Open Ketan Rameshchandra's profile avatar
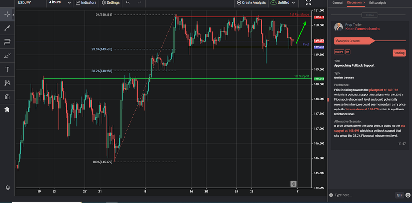Screen dimensions: 412x203 click(339, 27)
